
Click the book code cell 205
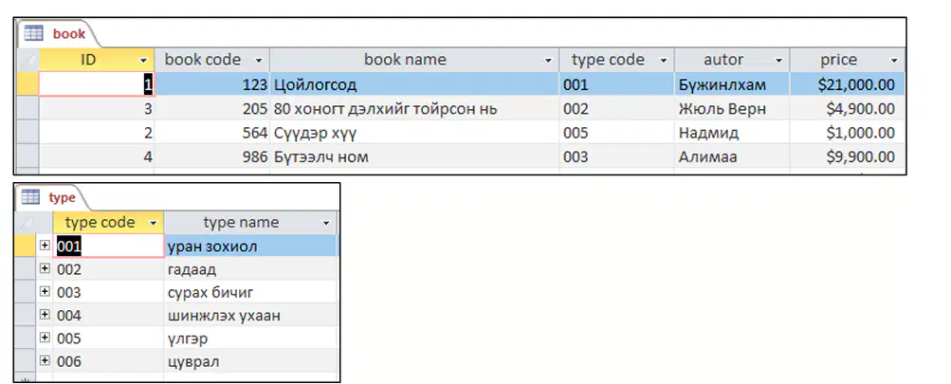tap(212, 109)
